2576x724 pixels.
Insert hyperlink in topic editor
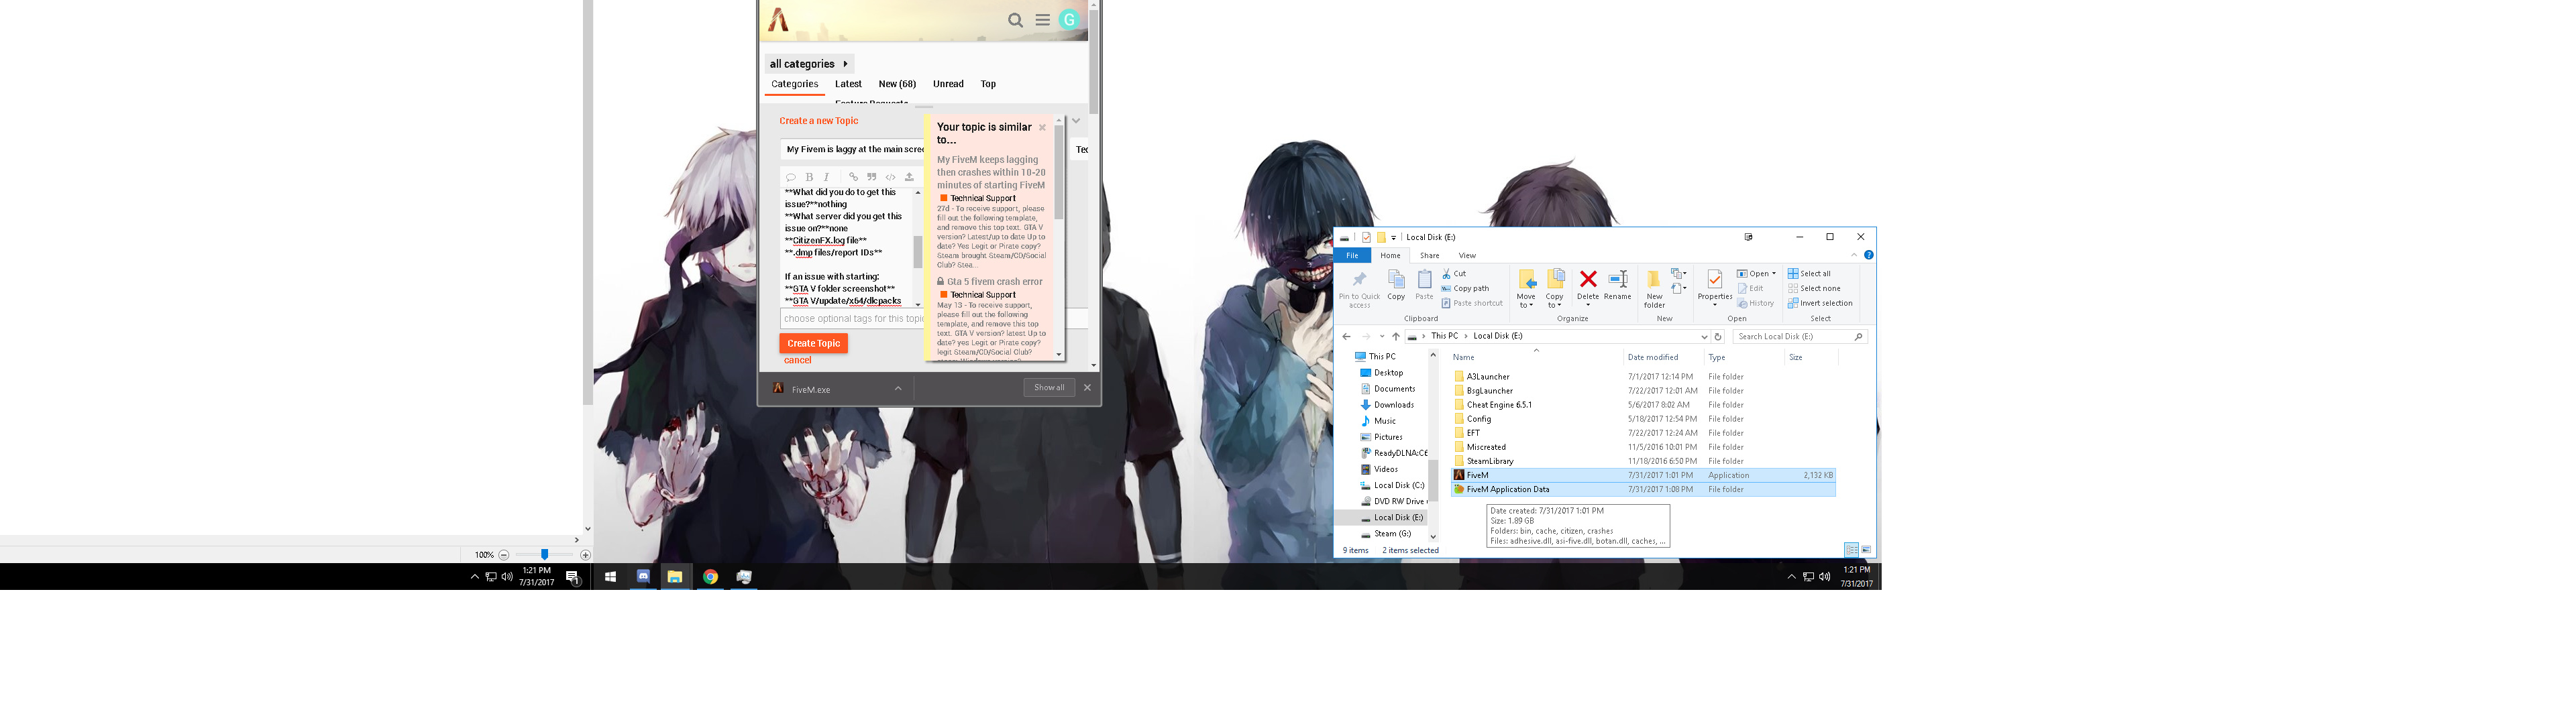point(853,177)
